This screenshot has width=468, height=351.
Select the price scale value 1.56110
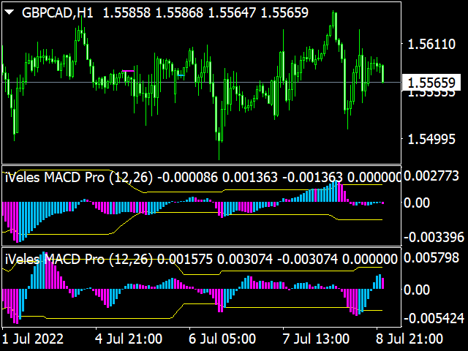tap(431, 44)
